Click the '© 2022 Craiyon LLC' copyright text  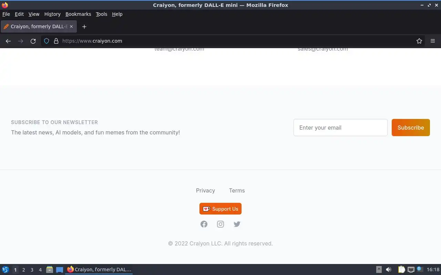[x=220, y=243]
